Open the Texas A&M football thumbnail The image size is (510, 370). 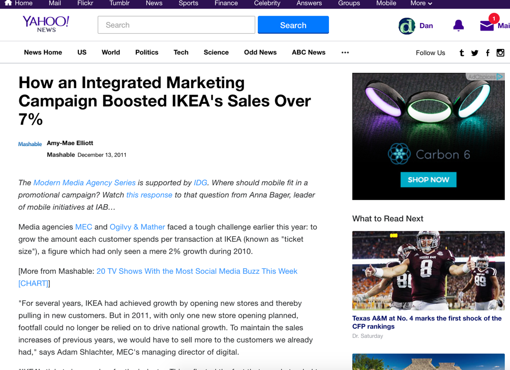pyautogui.click(x=428, y=270)
